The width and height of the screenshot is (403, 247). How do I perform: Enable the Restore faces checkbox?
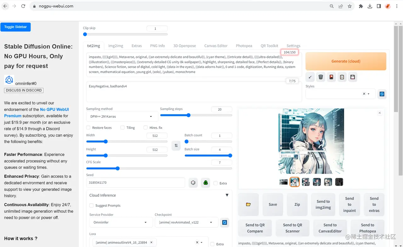coord(88,127)
